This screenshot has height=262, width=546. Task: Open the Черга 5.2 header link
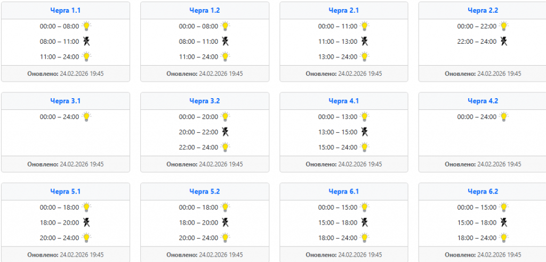(204, 192)
